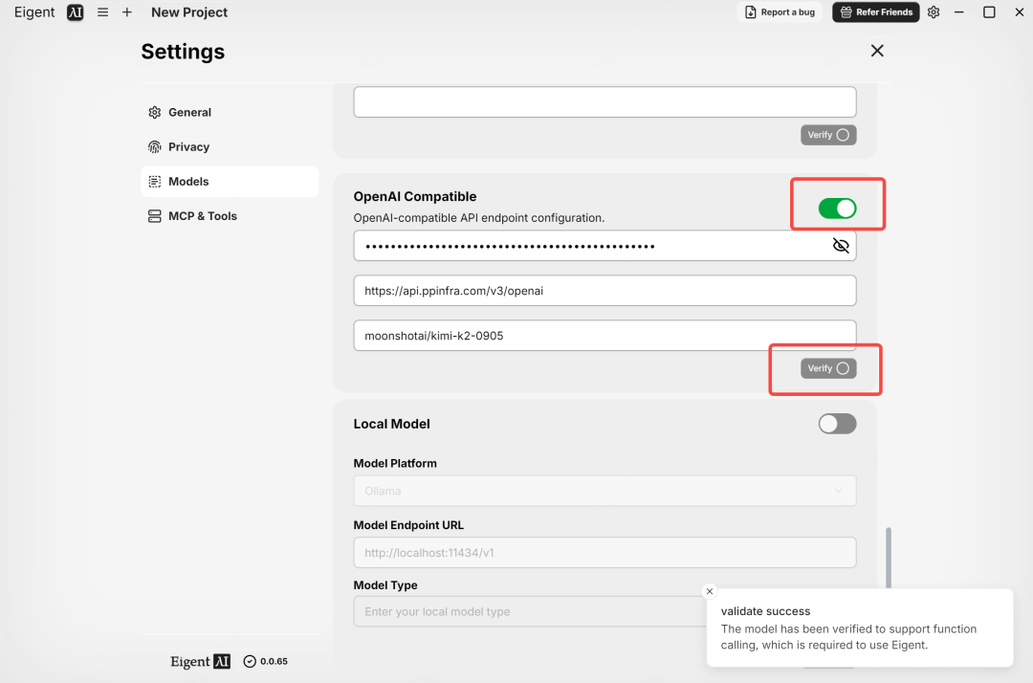Viewport: 1033px width, 683px height.
Task: Click the Report a bug button
Action: point(780,12)
